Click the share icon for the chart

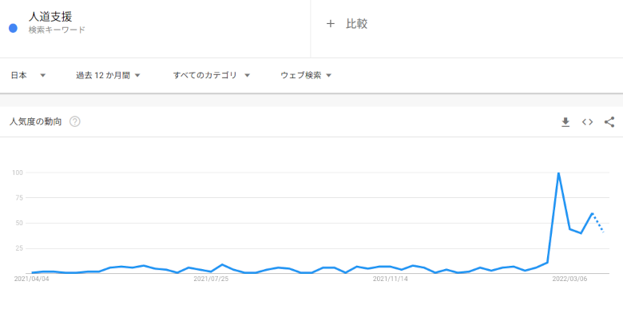pyautogui.click(x=609, y=122)
